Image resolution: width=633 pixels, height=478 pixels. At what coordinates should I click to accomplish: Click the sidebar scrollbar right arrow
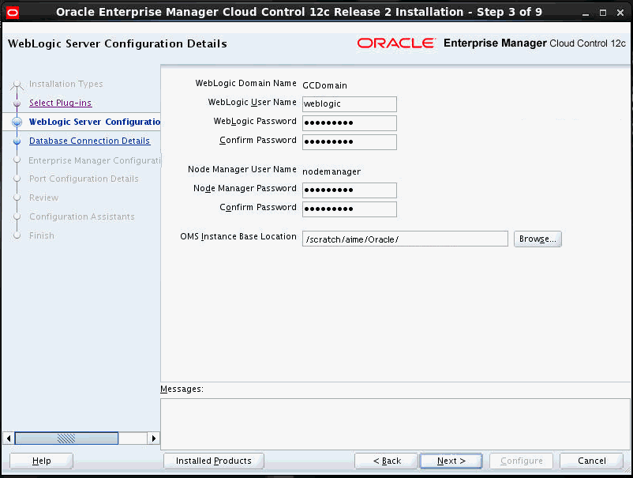click(x=153, y=438)
